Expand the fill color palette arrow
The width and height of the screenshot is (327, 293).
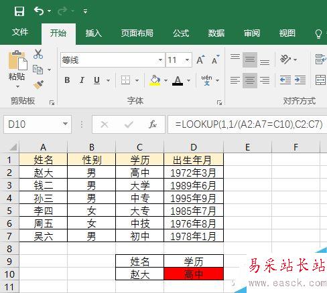click(x=166, y=80)
